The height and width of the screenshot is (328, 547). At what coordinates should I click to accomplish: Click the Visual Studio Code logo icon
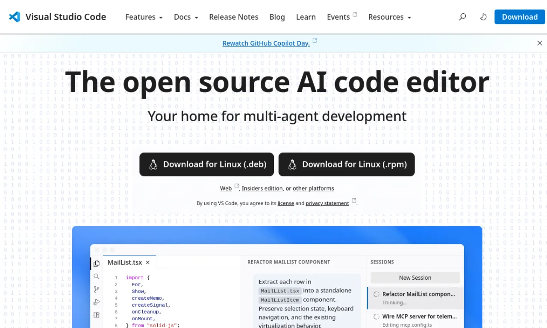pos(15,17)
